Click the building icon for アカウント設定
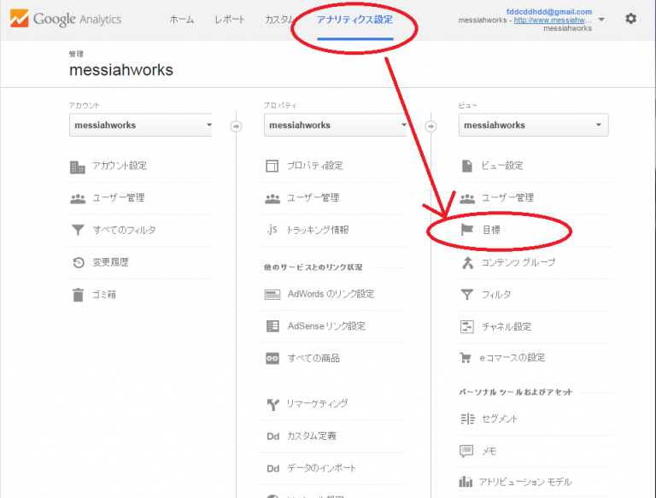The width and height of the screenshot is (656, 498). pos(78,166)
